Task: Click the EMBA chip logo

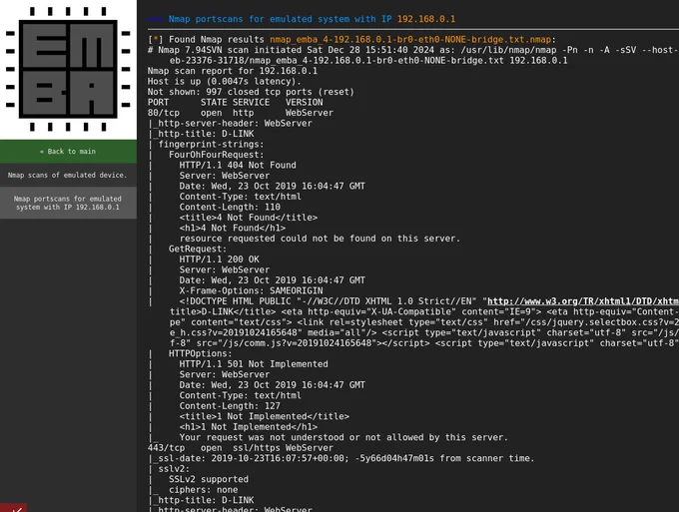Action: pyautogui.click(x=68, y=69)
